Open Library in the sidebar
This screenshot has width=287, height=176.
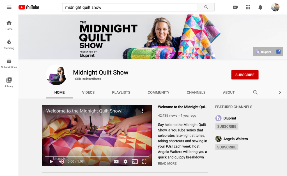pyautogui.click(x=9, y=82)
